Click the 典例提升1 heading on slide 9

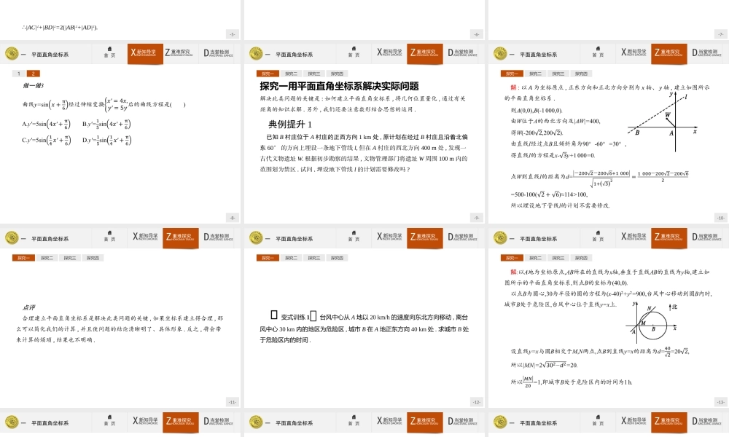pyautogui.click(x=289, y=126)
